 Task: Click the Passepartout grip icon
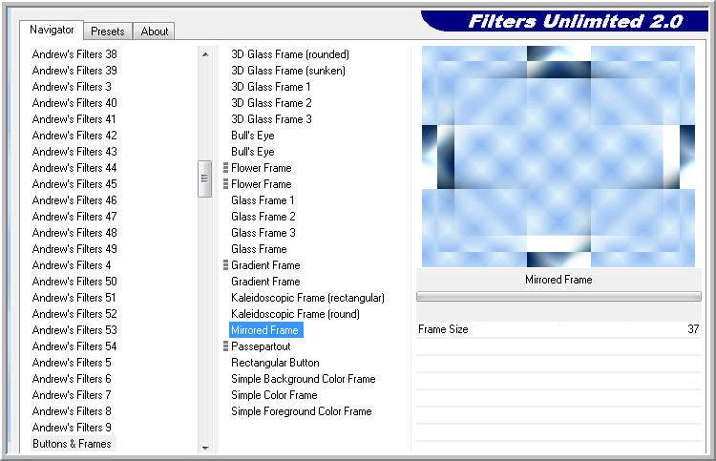(x=225, y=346)
